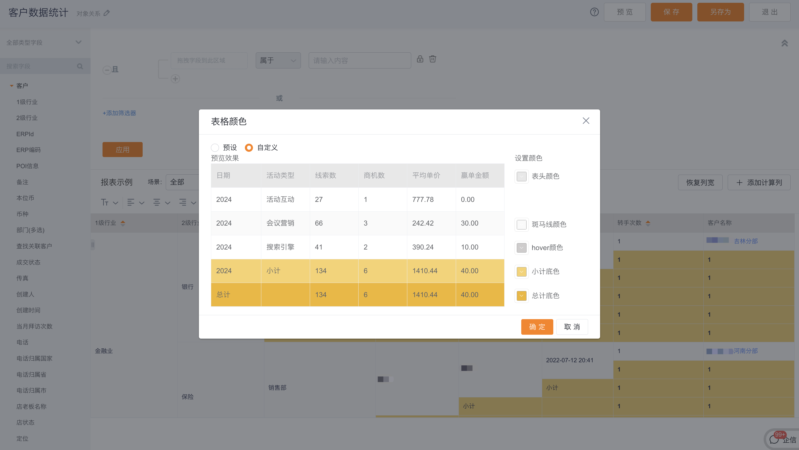Select the 预设 radio button
Screen dimensions: 799x450
tap(215, 148)
